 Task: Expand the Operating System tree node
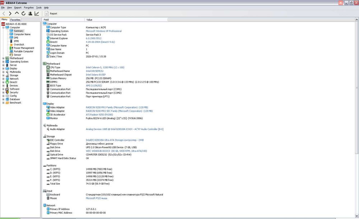[x=3, y=62]
